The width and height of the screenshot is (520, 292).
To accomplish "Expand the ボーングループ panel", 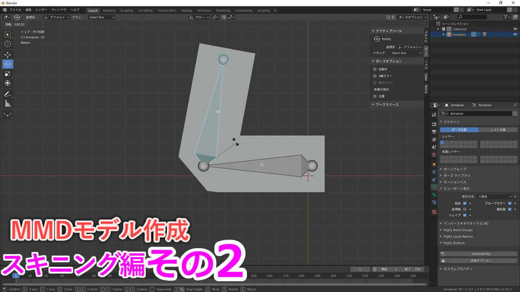I will tap(454, 169).
